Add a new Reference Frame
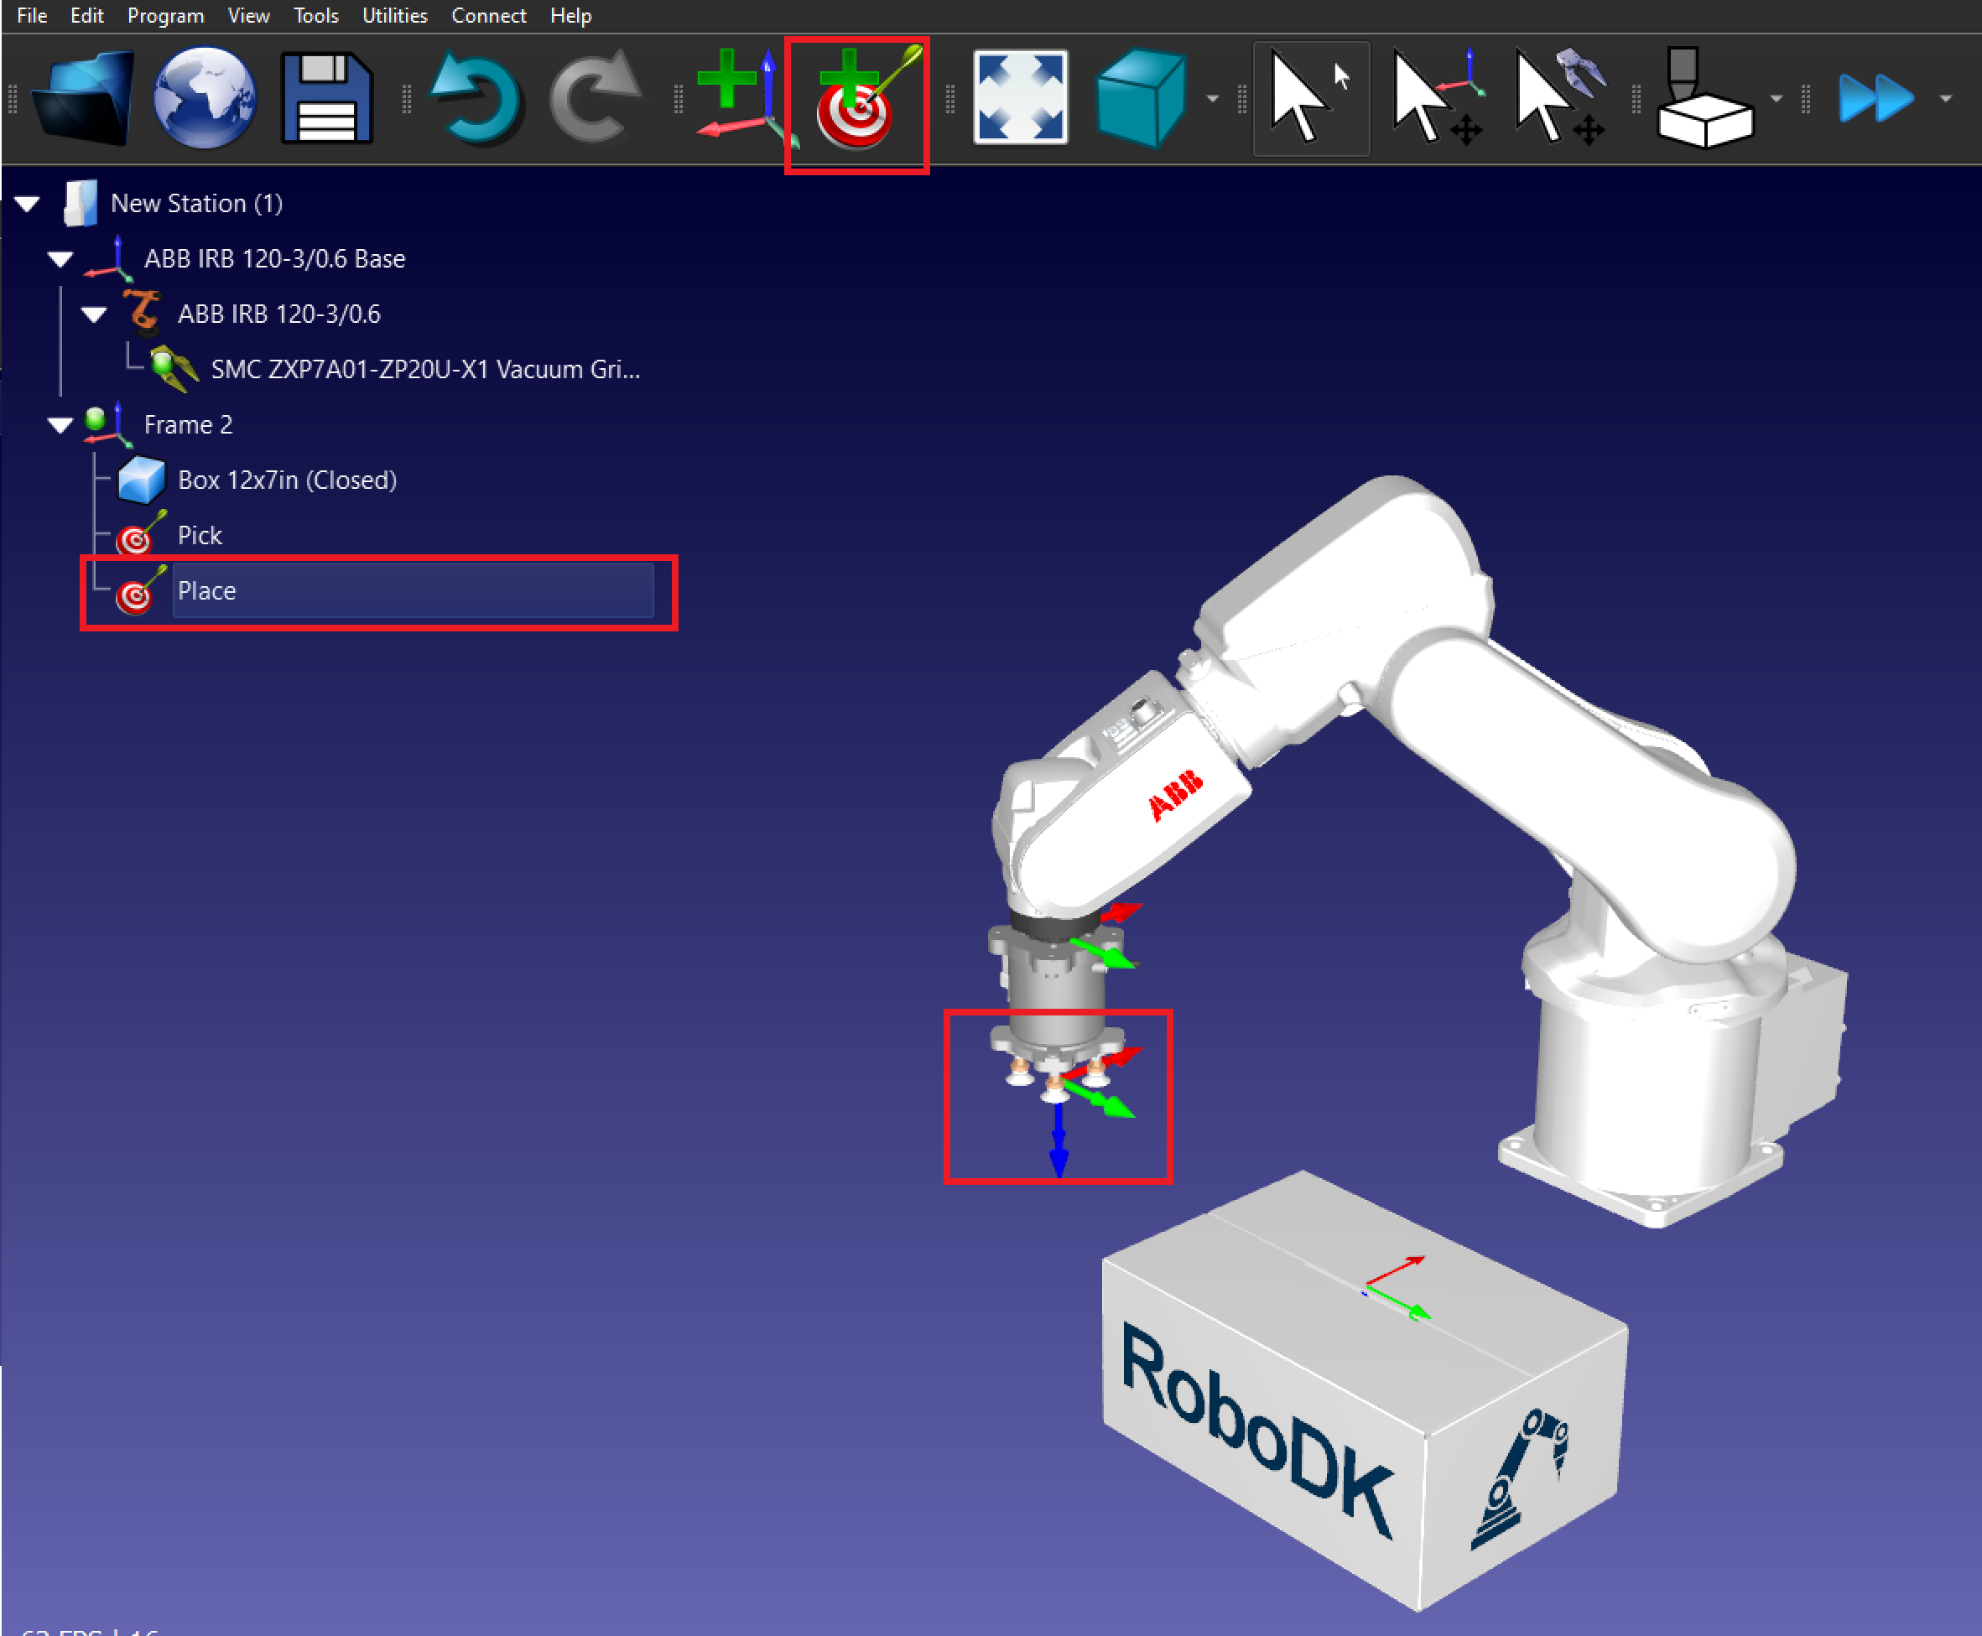This screenshot has height=1636, width=1982. click(733, 97)
